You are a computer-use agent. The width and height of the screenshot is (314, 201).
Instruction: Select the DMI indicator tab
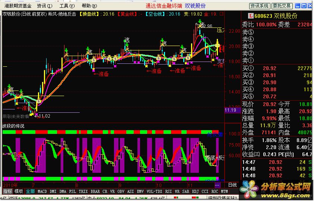coord(53,191)
